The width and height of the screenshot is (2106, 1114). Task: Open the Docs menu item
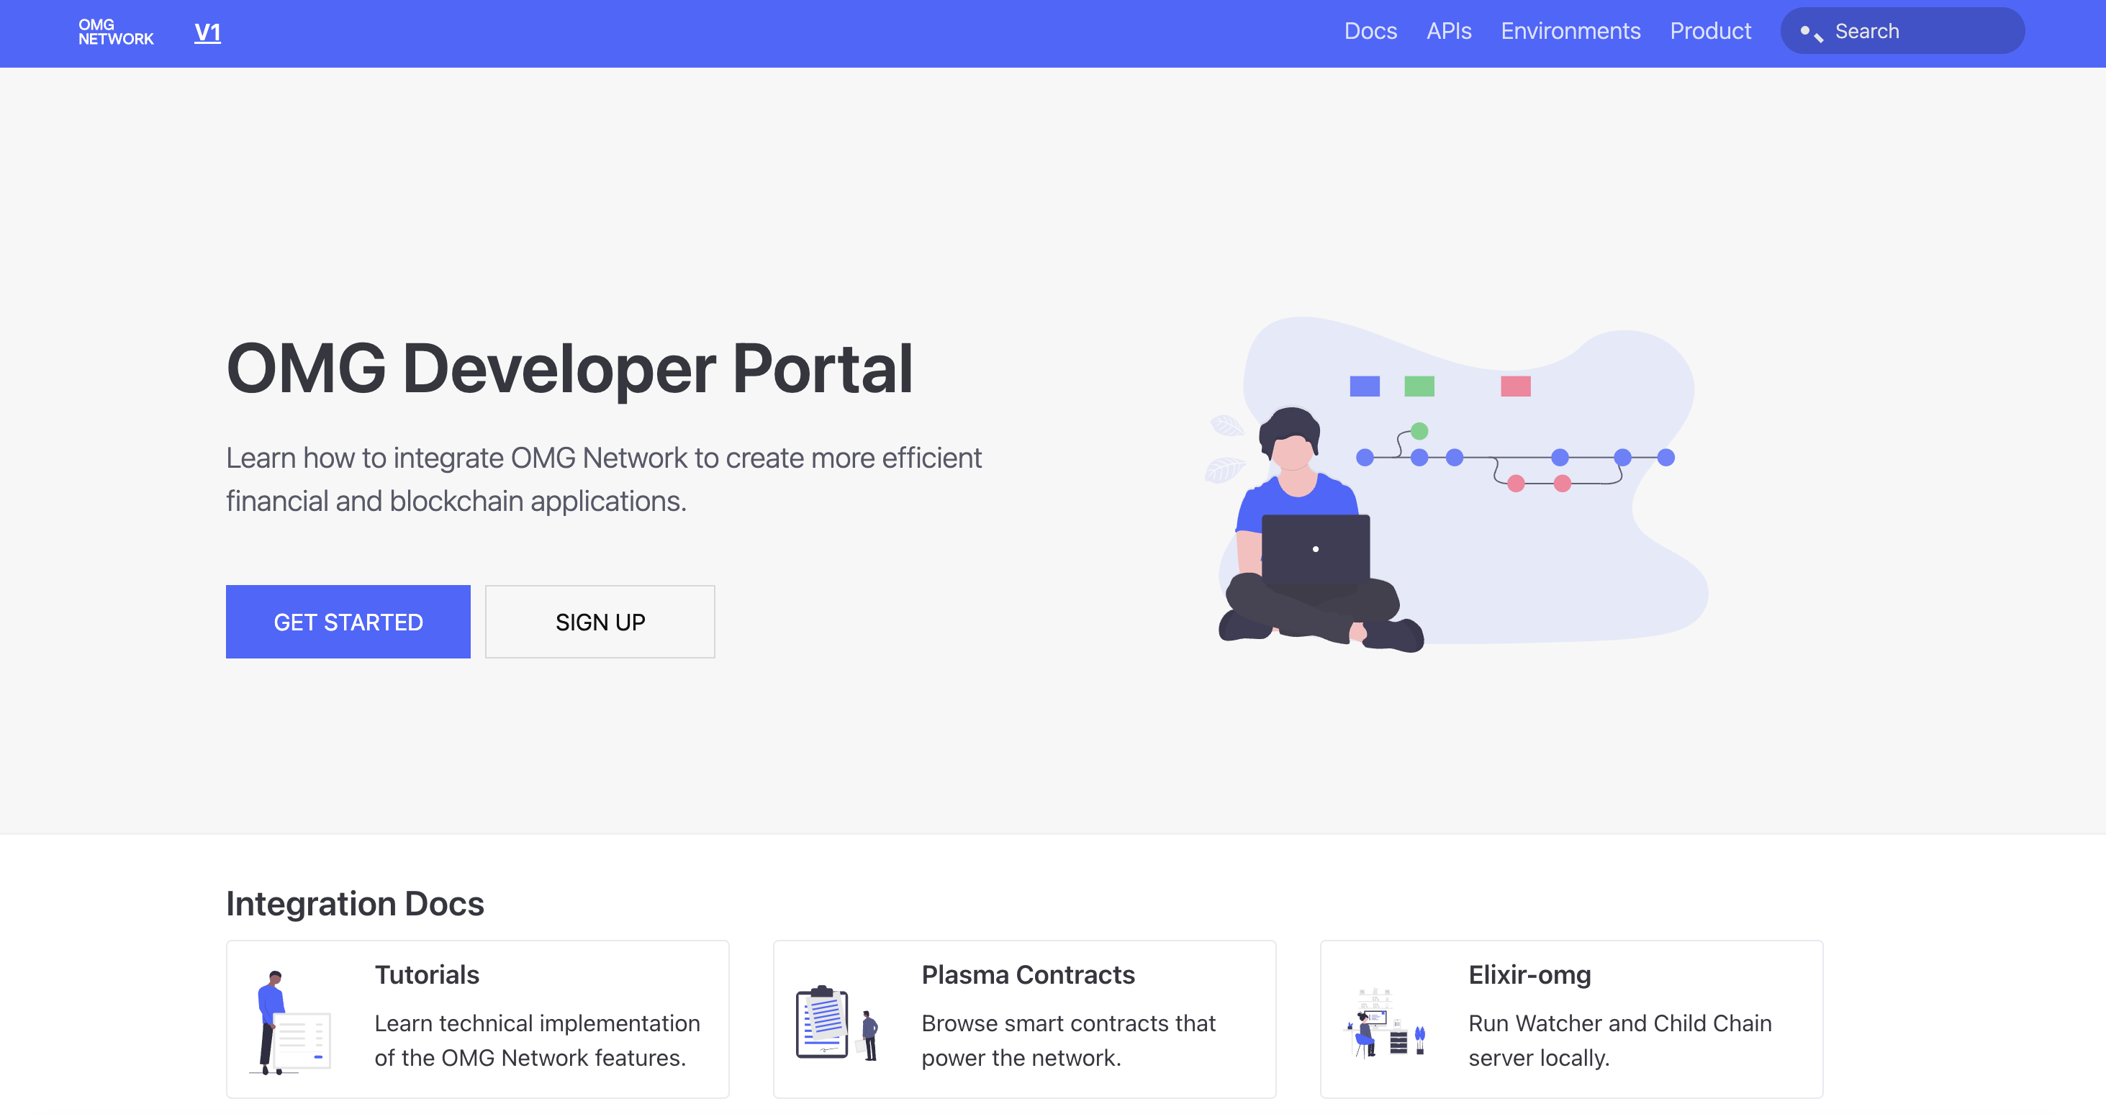[1370, 31]
